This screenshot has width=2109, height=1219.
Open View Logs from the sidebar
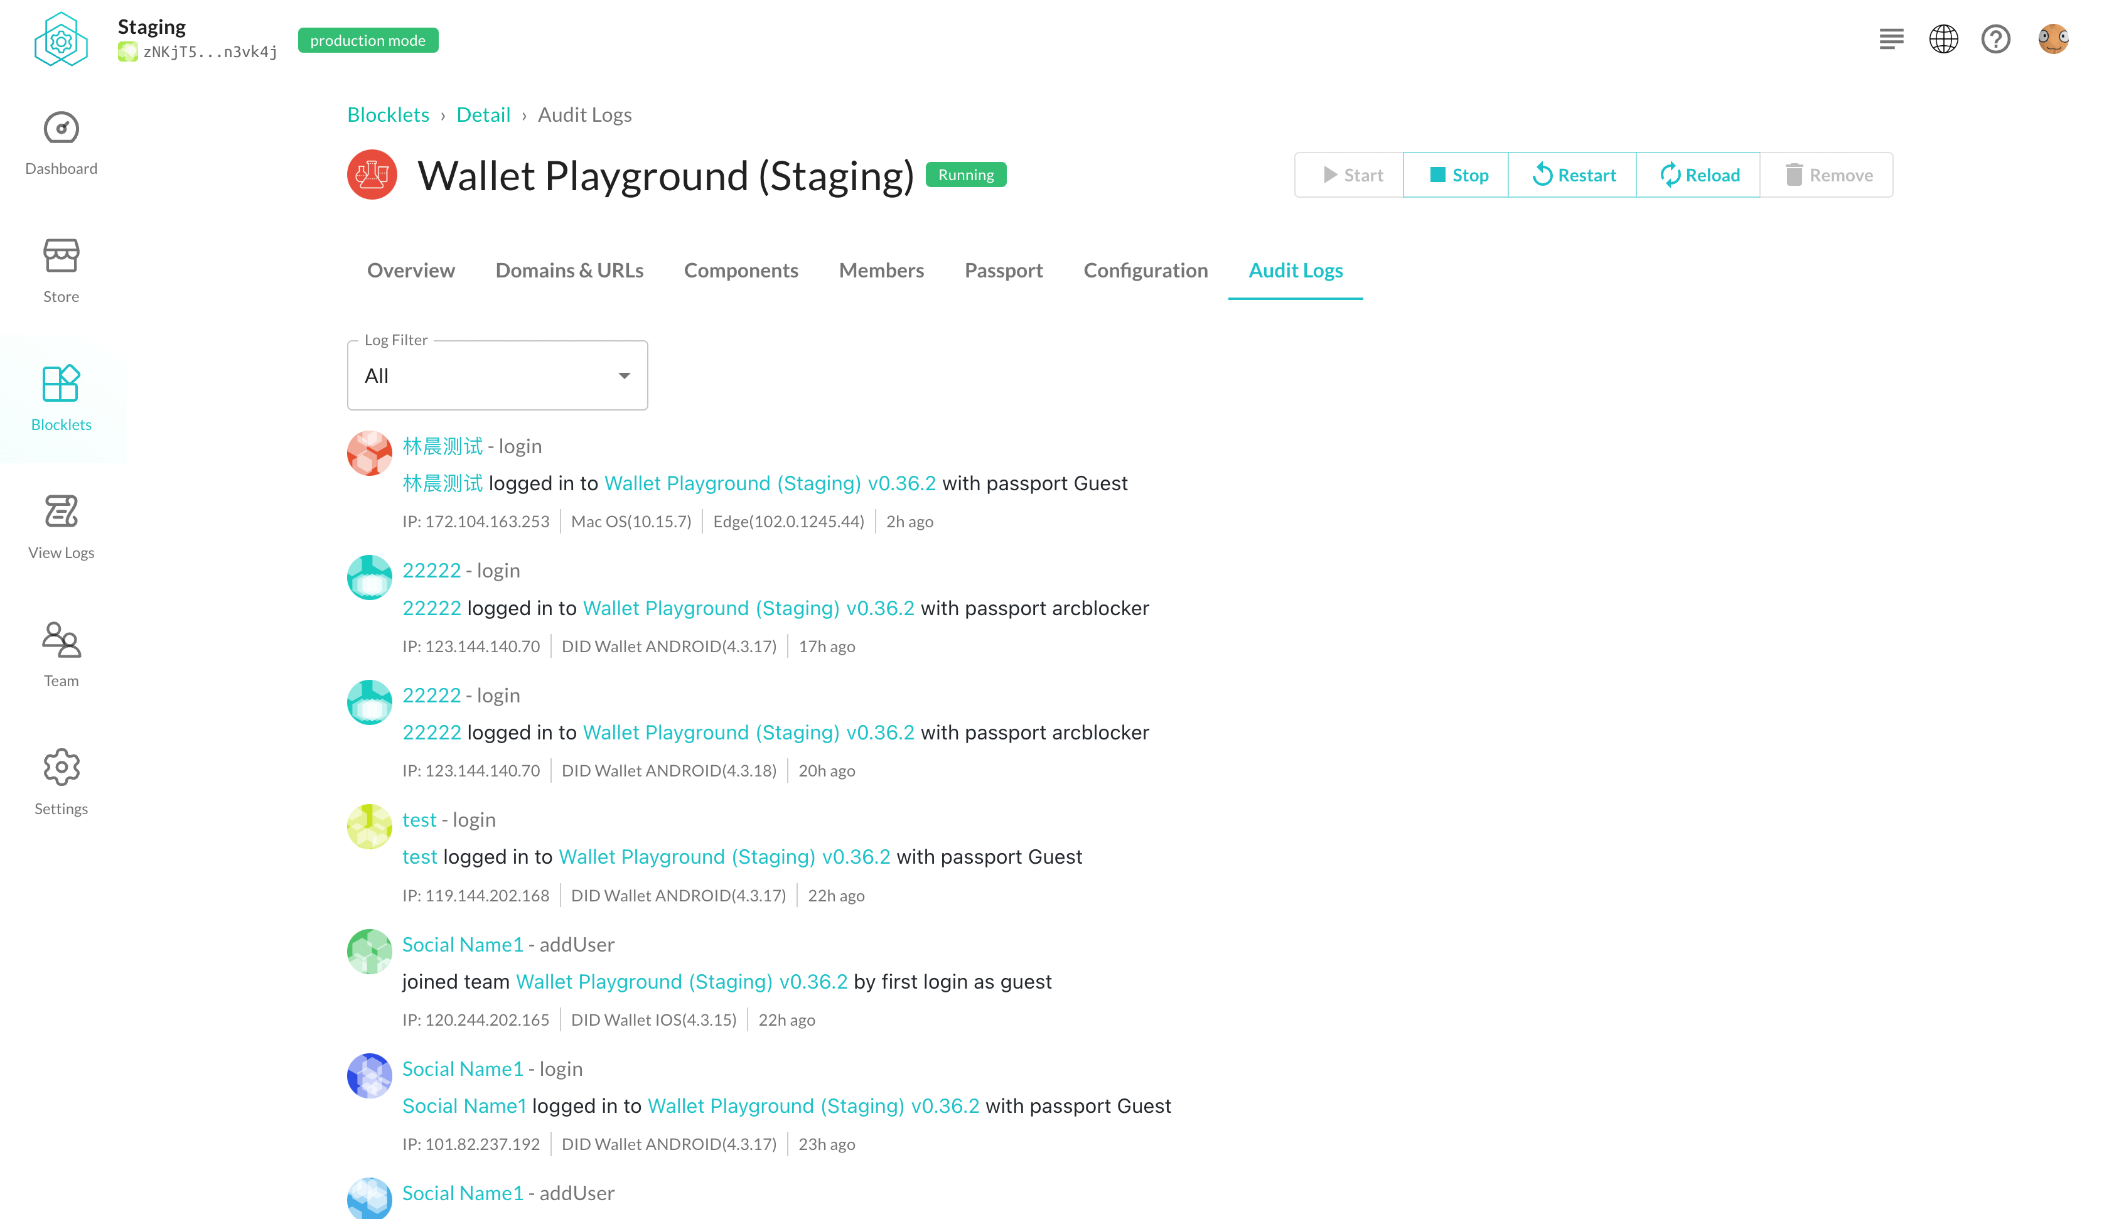(61, 512)
